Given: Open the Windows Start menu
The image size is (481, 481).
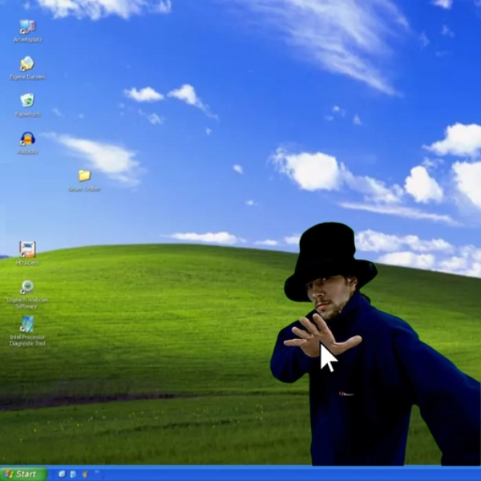Looking at the screenshot, I should [x=23, y=474].
